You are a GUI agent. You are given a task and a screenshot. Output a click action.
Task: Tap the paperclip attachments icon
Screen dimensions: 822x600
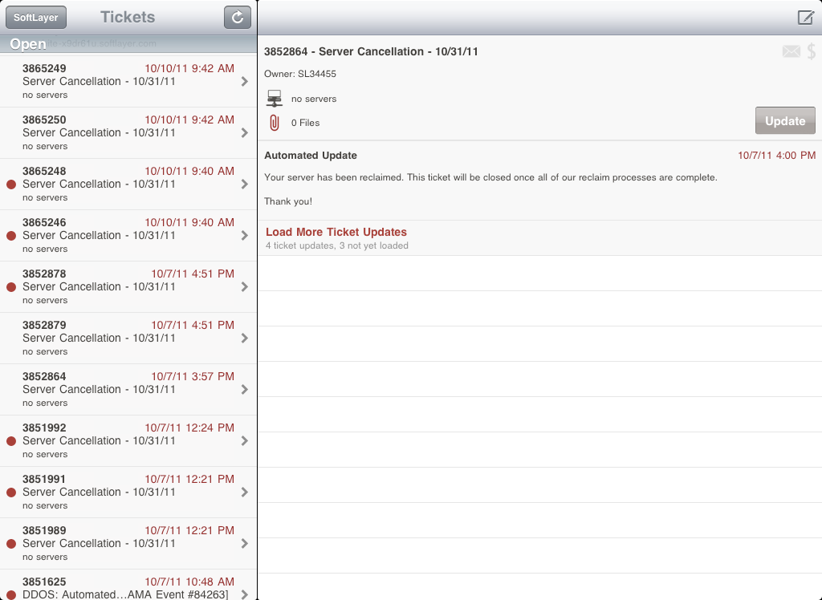[274, 123]
